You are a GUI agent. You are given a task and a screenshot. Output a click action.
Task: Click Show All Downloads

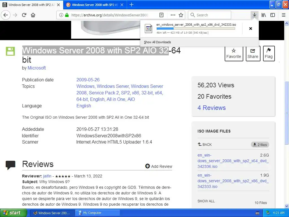(157, 42)
